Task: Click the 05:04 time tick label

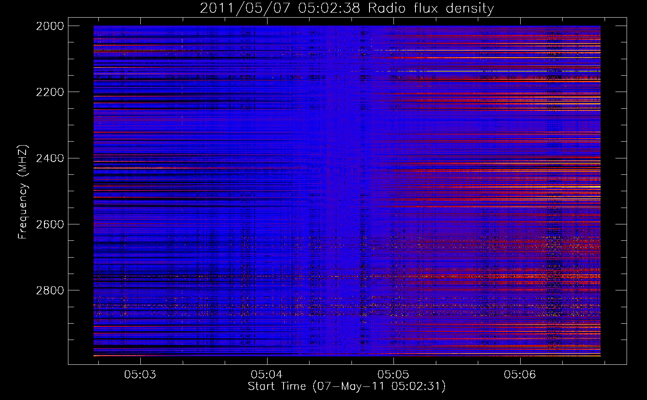Action: pos(267,375)
